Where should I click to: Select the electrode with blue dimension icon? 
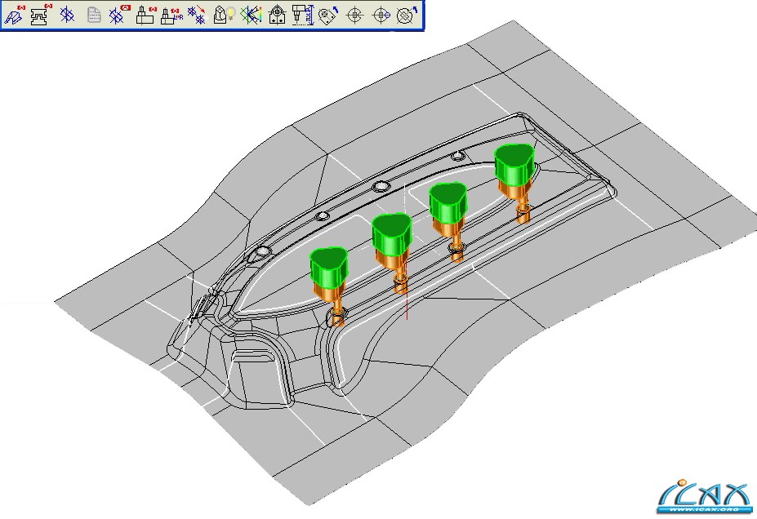click(x=303, y=15)
